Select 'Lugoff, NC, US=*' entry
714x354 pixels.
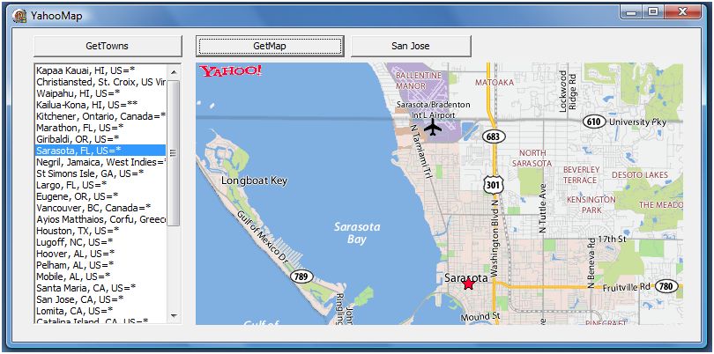point(100,242)
